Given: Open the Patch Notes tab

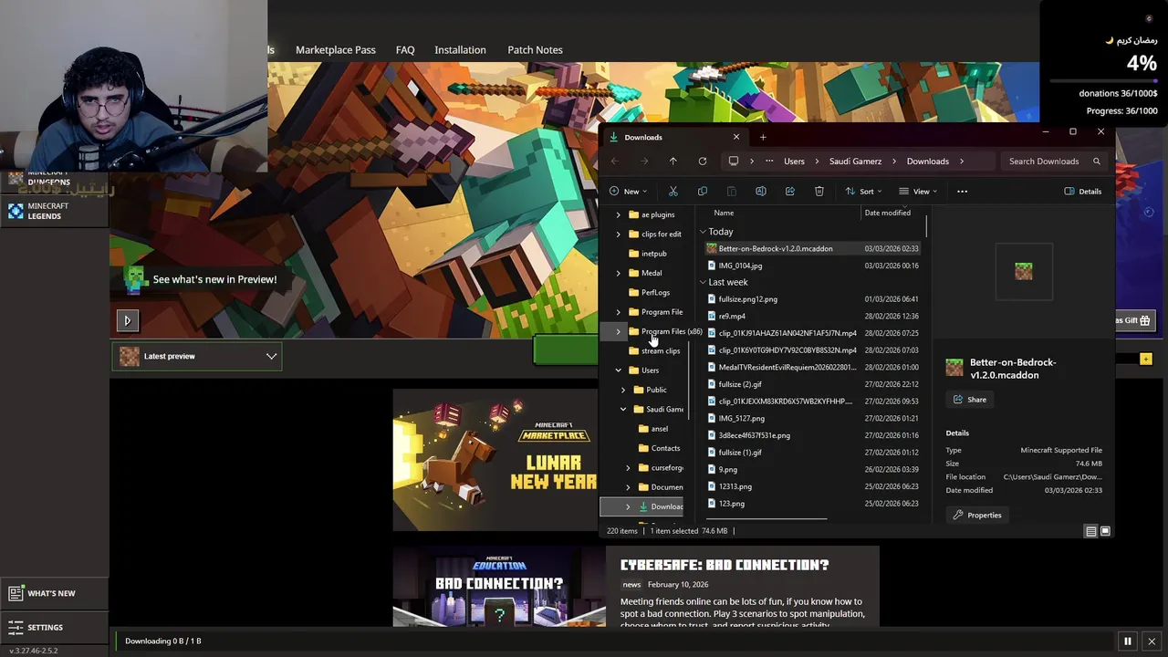Looking at the screenshot, I should point(535,50).
